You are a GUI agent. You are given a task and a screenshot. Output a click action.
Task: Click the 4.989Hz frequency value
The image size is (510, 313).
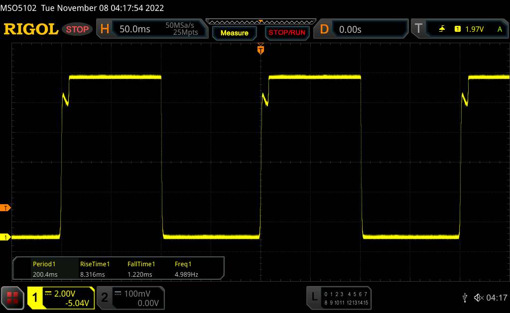pos(186,274)
